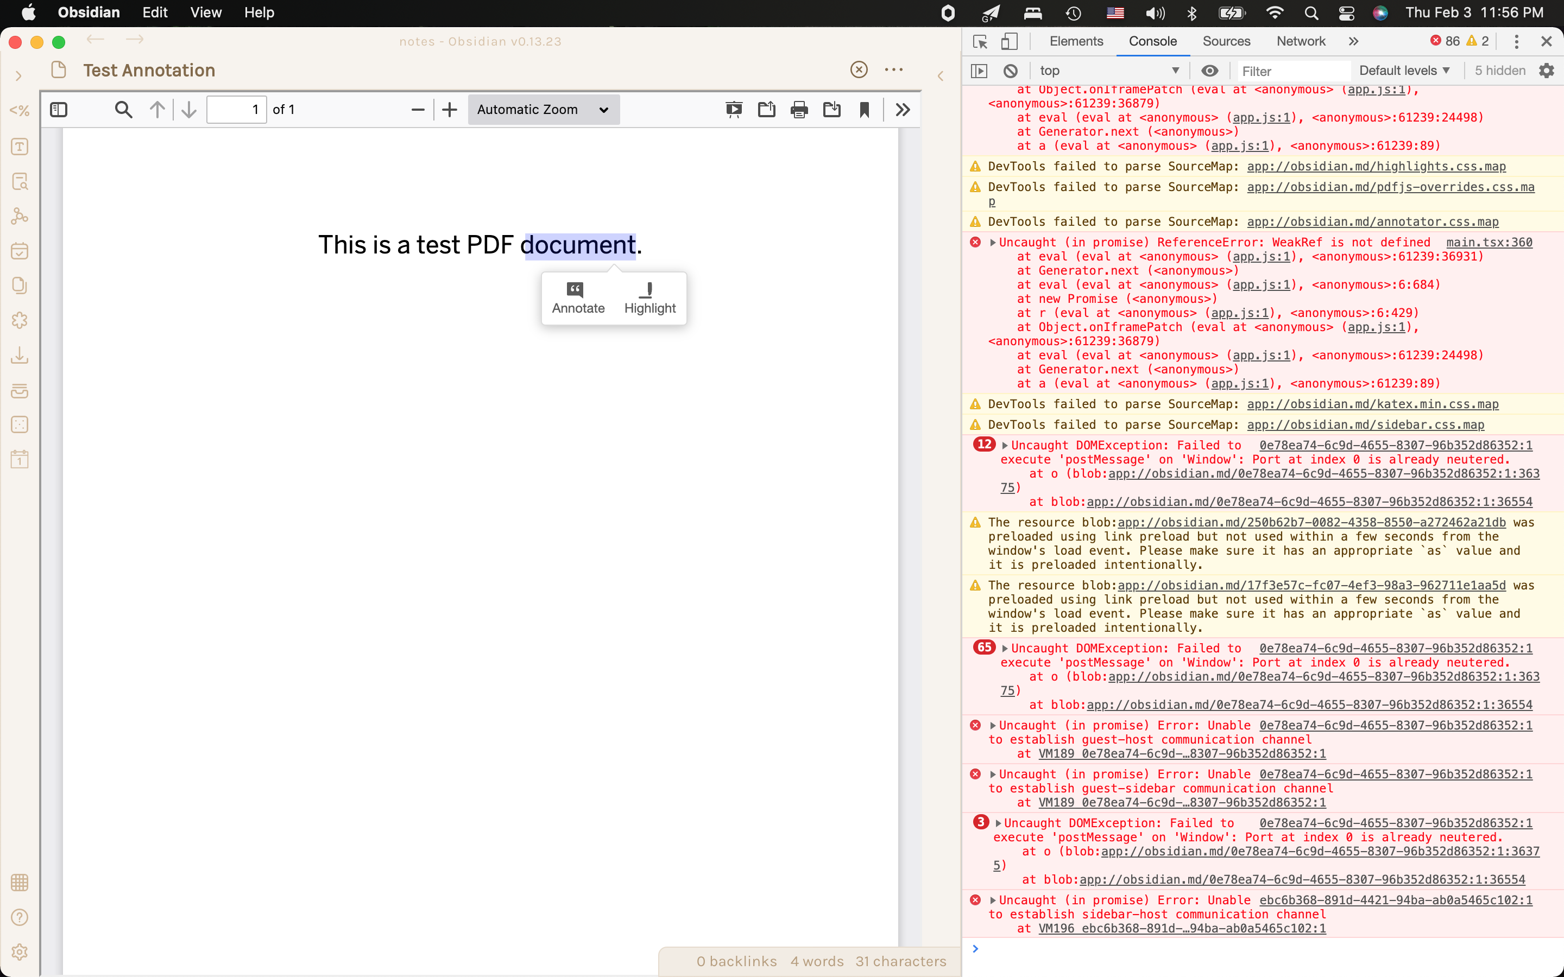Print the PDF document
The height and width of the screenshot is (977, 1564).
[799, 109]
